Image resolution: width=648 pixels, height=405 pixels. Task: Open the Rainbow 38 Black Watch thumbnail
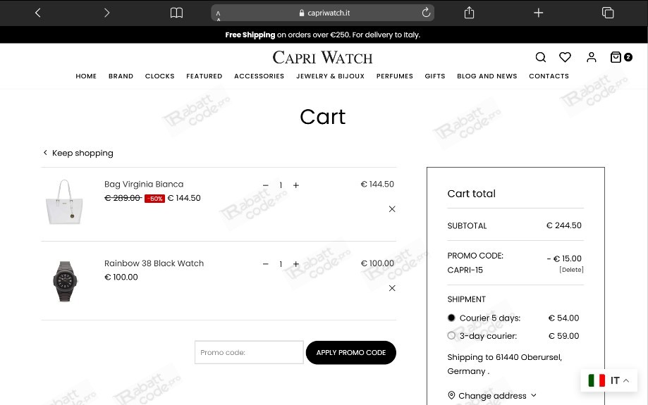click(65, 281)
